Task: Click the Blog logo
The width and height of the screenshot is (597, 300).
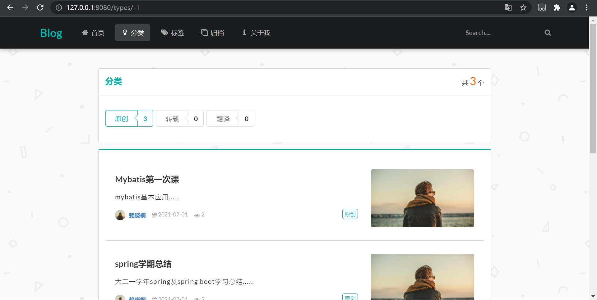Action: [51, 33]
